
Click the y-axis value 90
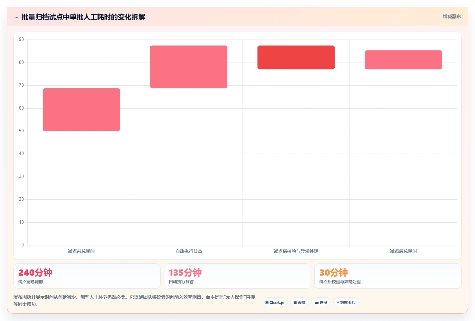pos(21,40)
